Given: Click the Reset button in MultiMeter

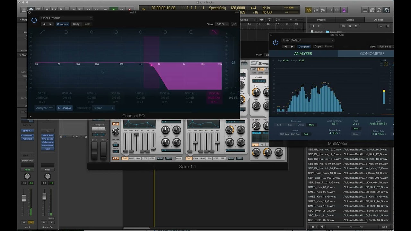Looking at the screenshot, I should [x=356, y=134].
